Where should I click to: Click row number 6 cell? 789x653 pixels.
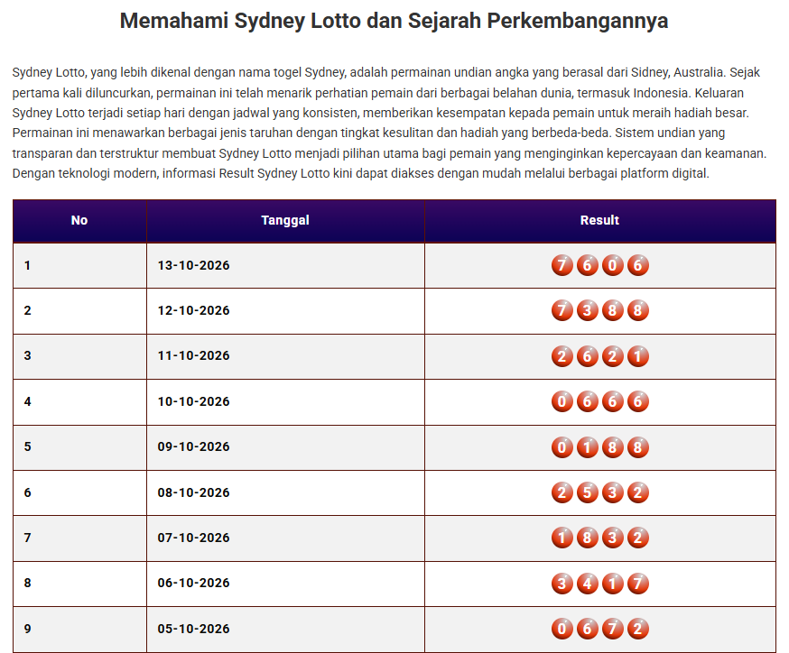click(x=79, y=492)
